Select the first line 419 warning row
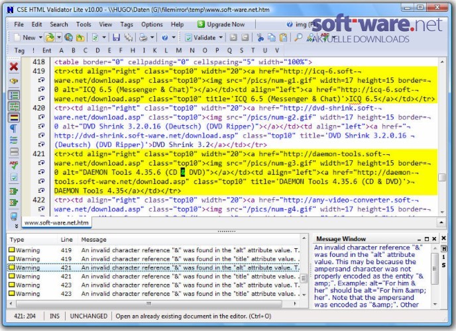This screenshot has height=331, width=456. click(154, 250)
